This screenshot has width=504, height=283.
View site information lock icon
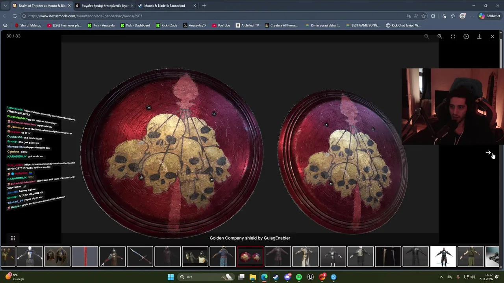(24, 16)
